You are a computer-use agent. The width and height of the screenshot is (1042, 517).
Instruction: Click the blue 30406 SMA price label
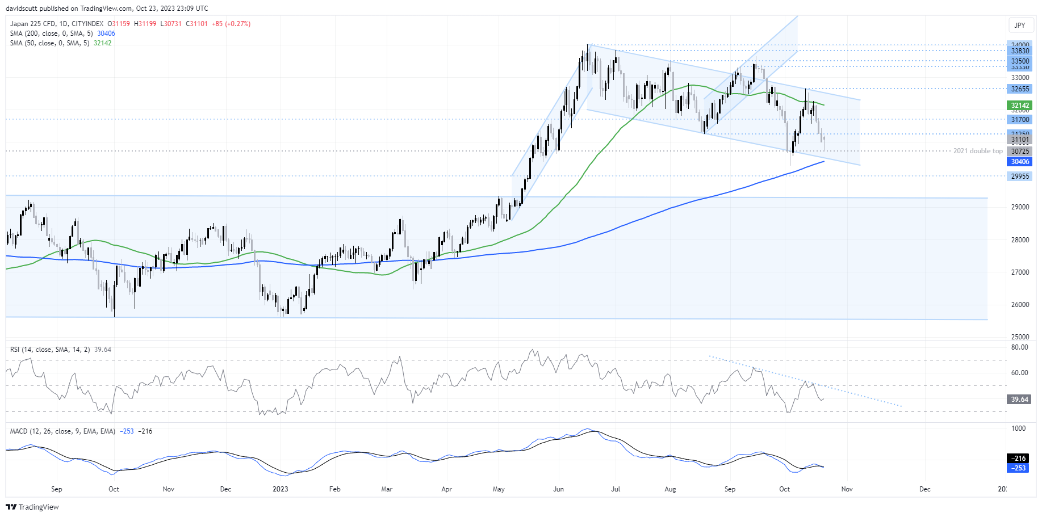coord(1020,162)
